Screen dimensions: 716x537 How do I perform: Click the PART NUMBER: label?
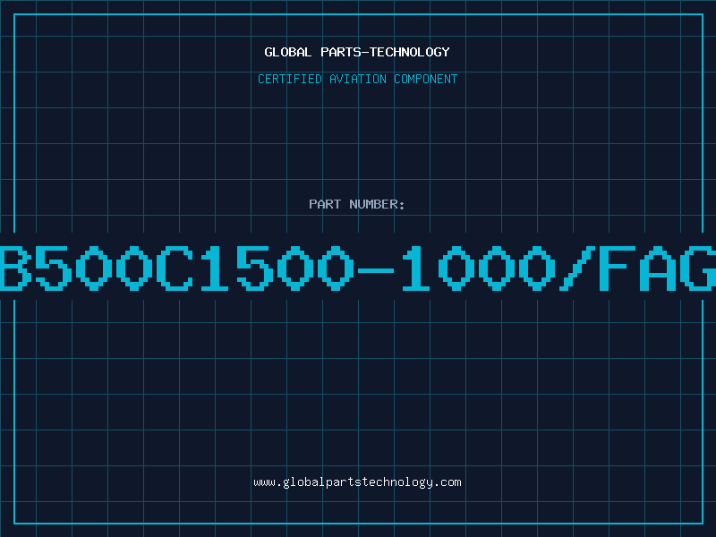pyautogui.click(x=357, y=204)
